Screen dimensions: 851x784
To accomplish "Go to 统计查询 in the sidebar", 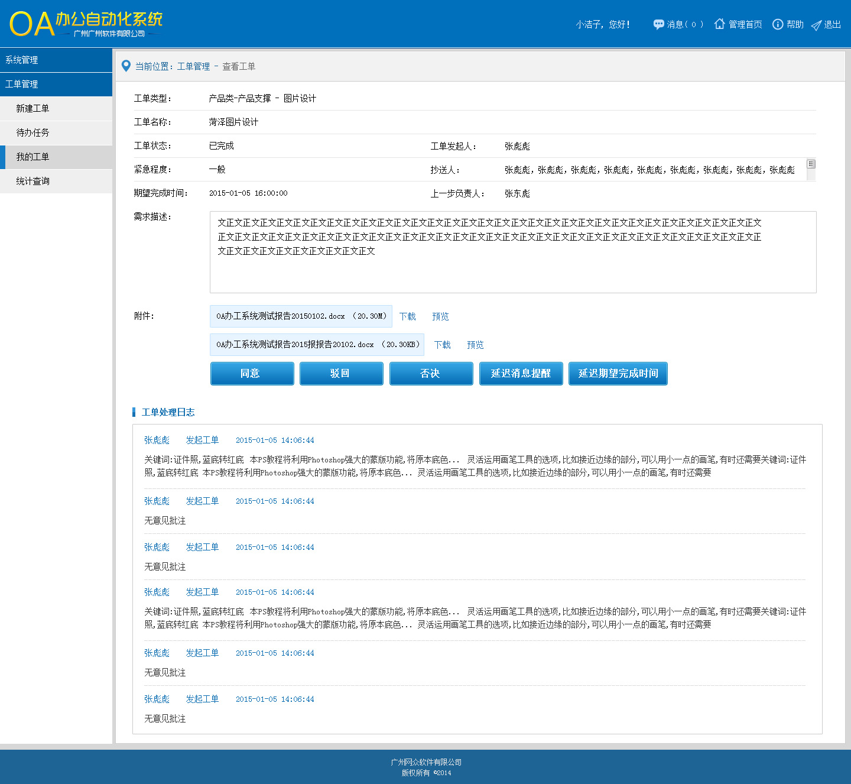I will tap(56, 181).
